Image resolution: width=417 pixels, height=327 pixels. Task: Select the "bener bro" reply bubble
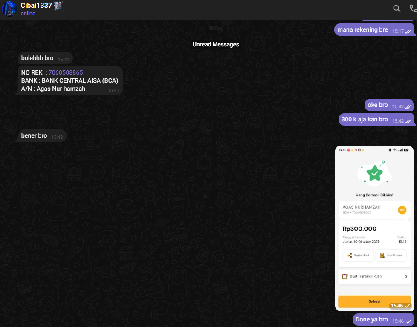click(x=34, y=136)
